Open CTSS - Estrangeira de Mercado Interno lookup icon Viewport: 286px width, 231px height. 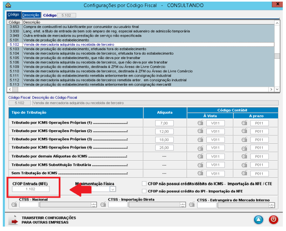(192, 204)
